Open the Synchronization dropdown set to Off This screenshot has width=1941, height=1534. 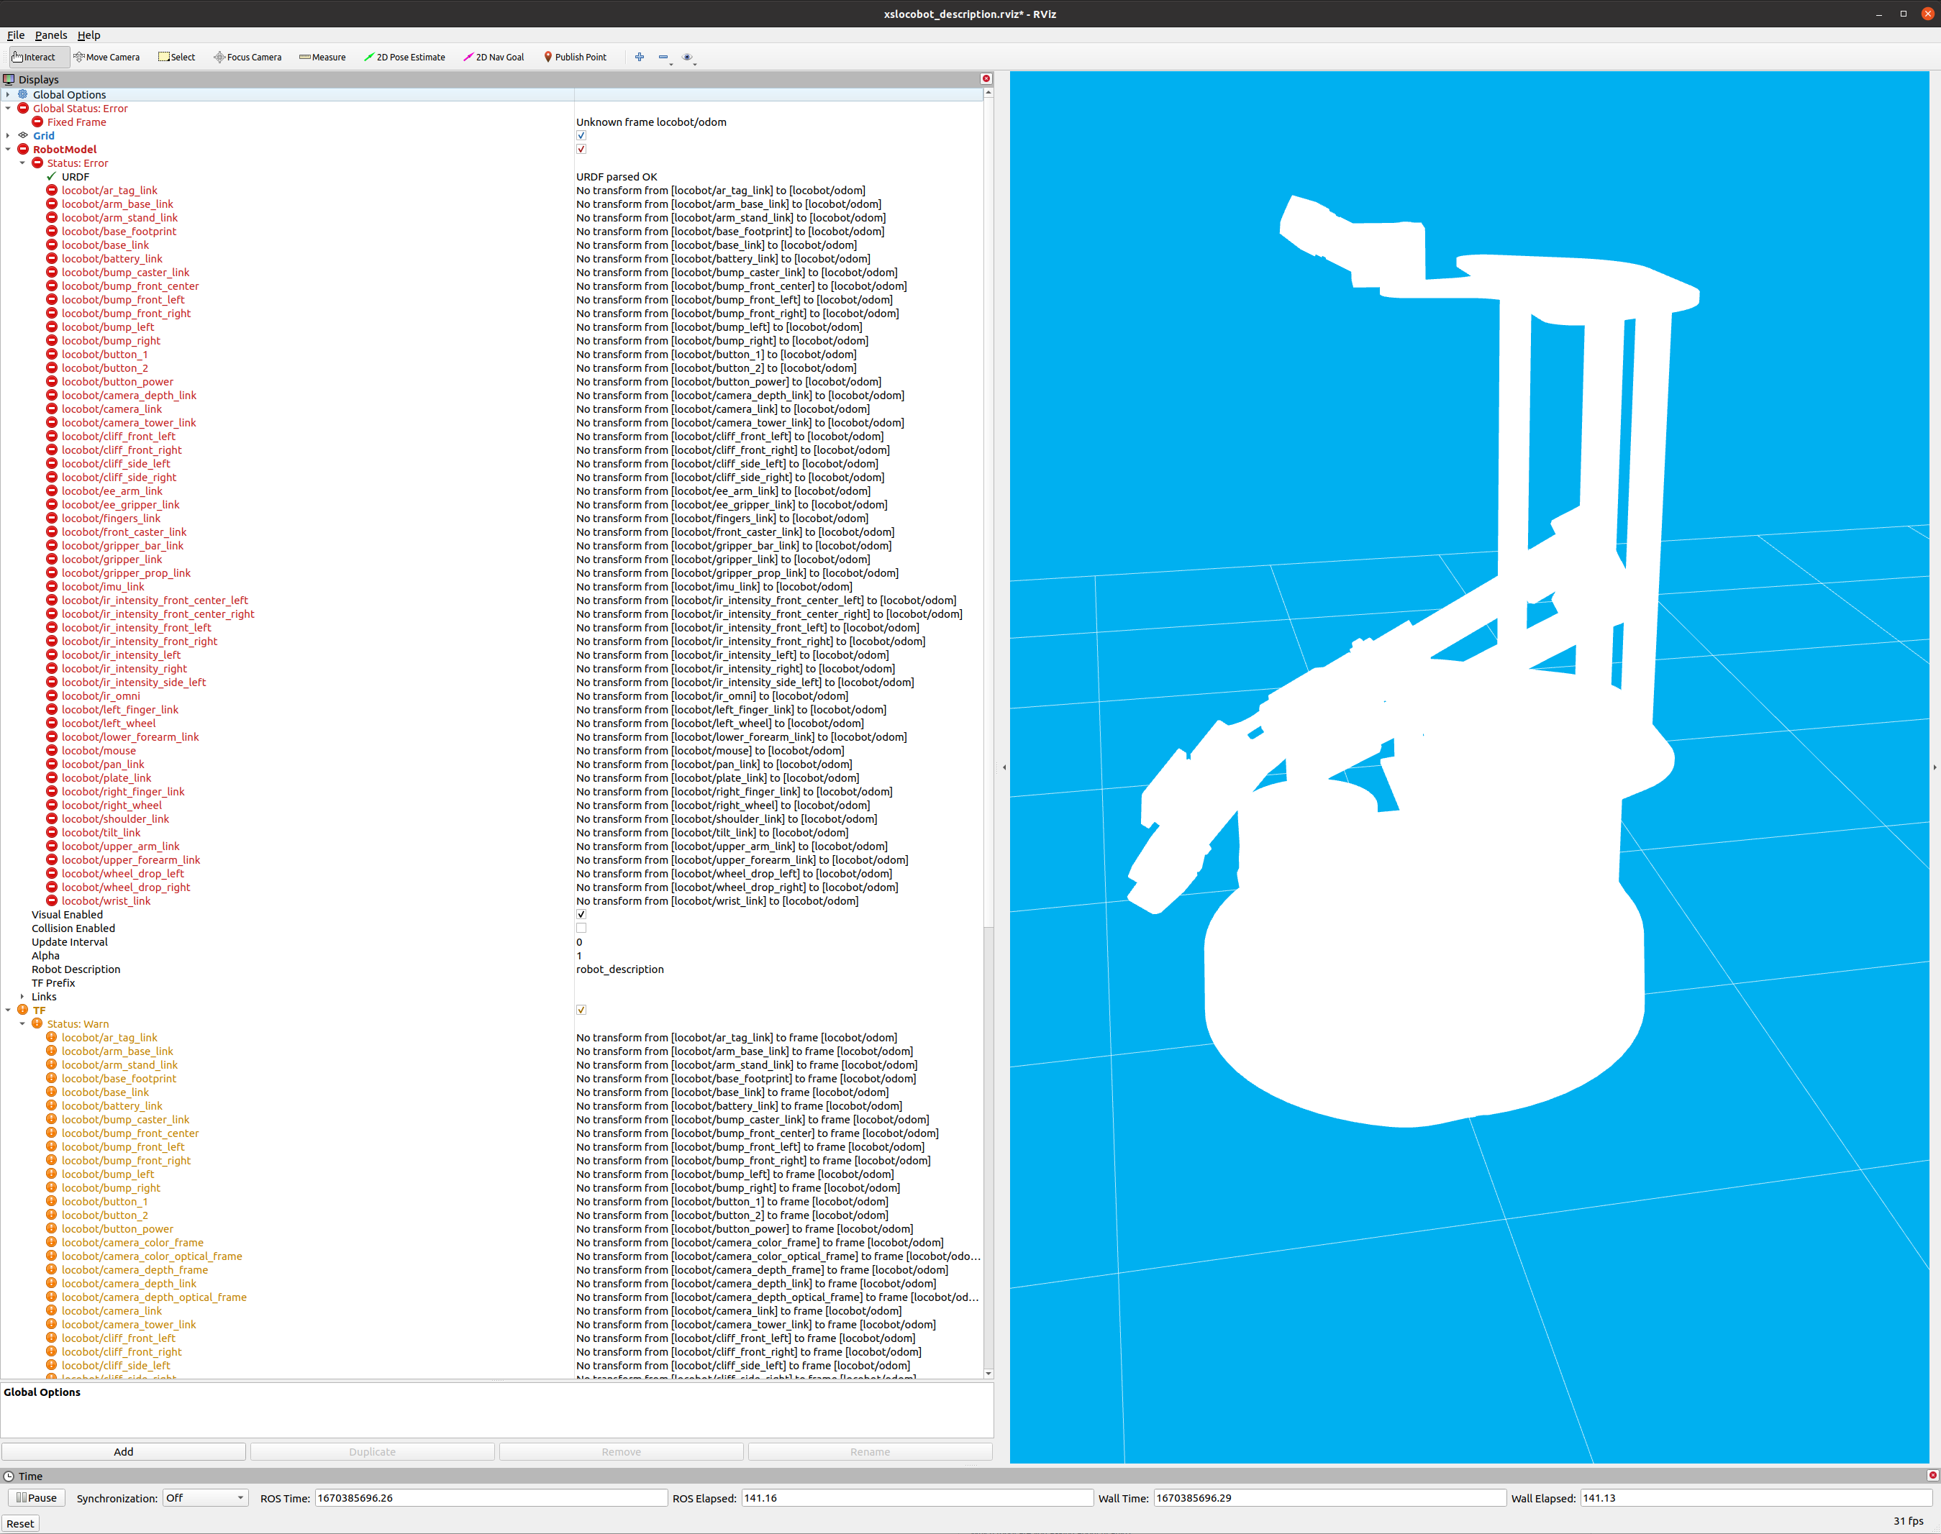pyautogui.click(x=204, y=1497)
